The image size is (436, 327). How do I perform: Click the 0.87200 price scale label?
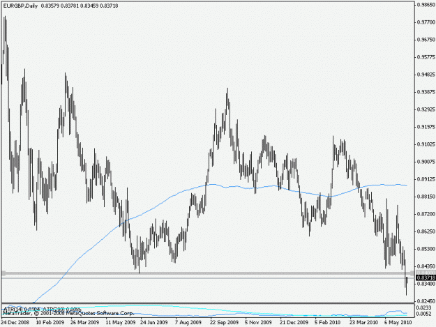tap(426, 214)
